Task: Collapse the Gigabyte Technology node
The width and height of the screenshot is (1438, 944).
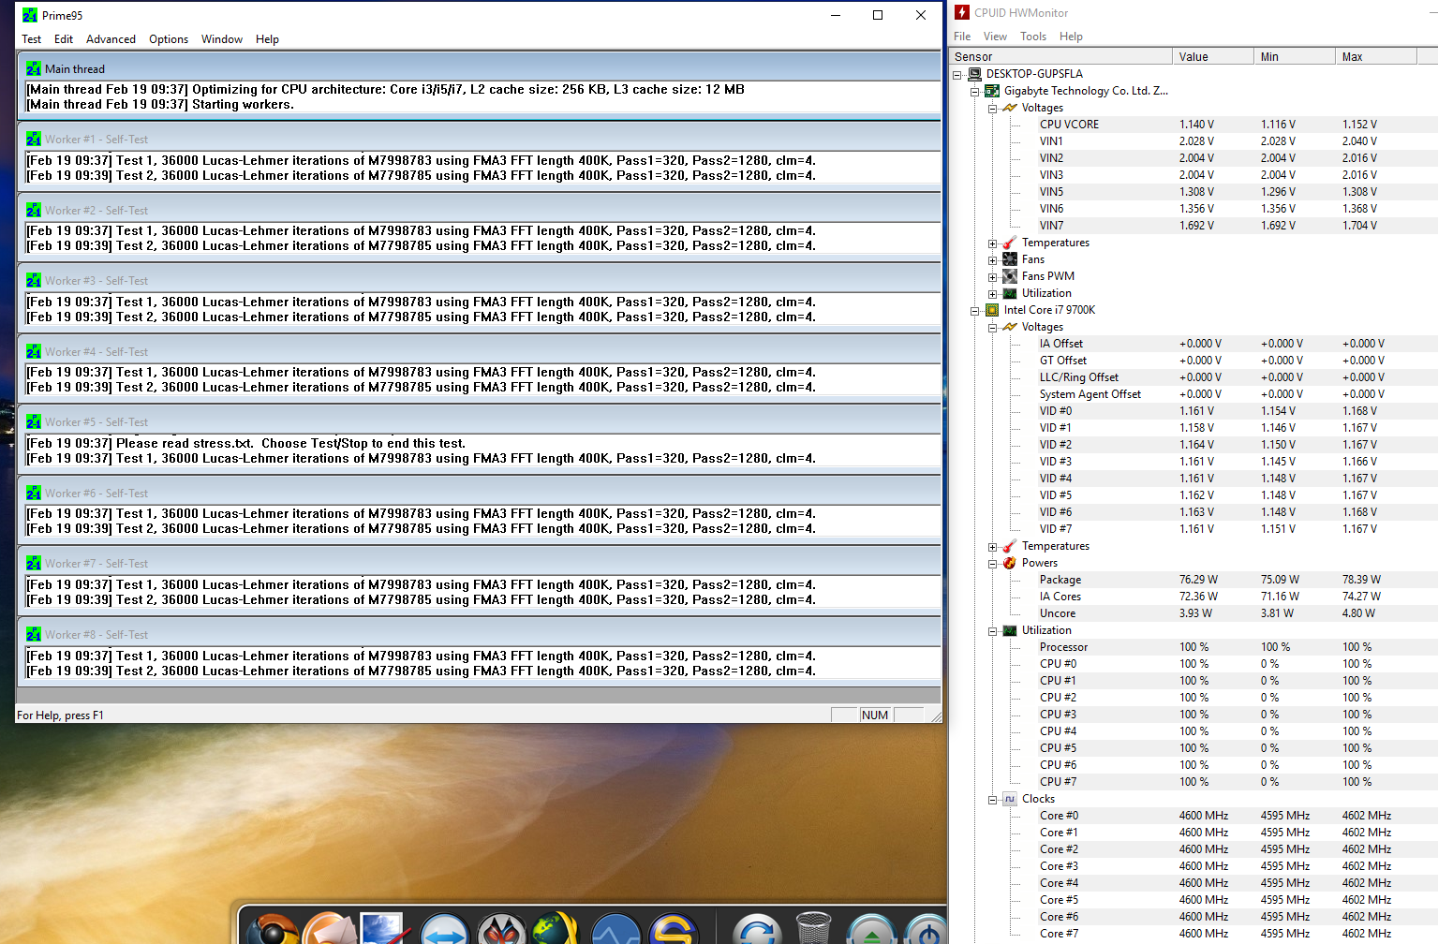Action: coord(975,92)
